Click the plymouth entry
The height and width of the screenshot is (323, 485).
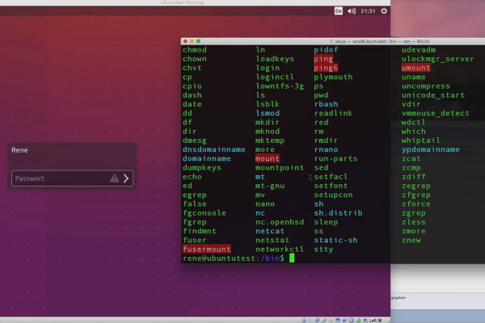[333, 77]
